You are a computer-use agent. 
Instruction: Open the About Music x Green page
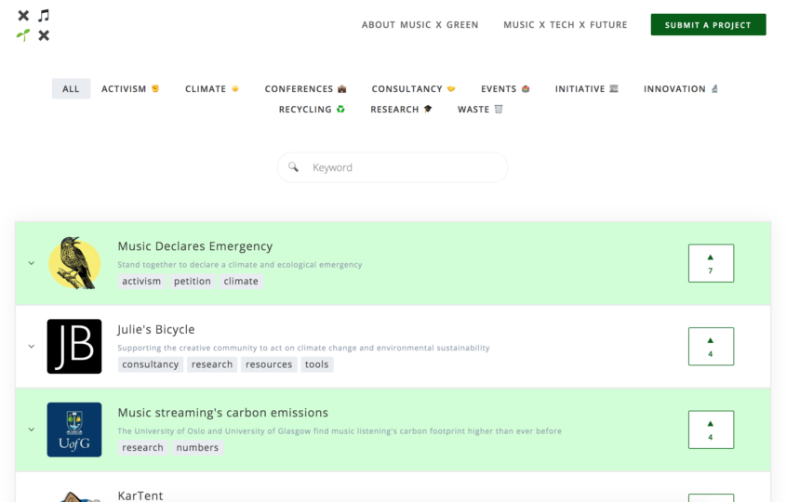(x=420, y=24)
